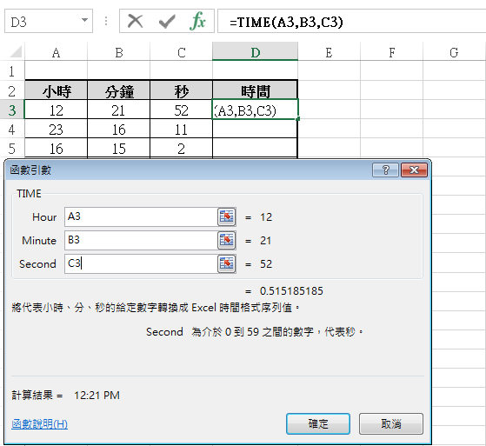
Task: Click cell D3 showing (A3,B3,C3)
Action: (255, 110)
